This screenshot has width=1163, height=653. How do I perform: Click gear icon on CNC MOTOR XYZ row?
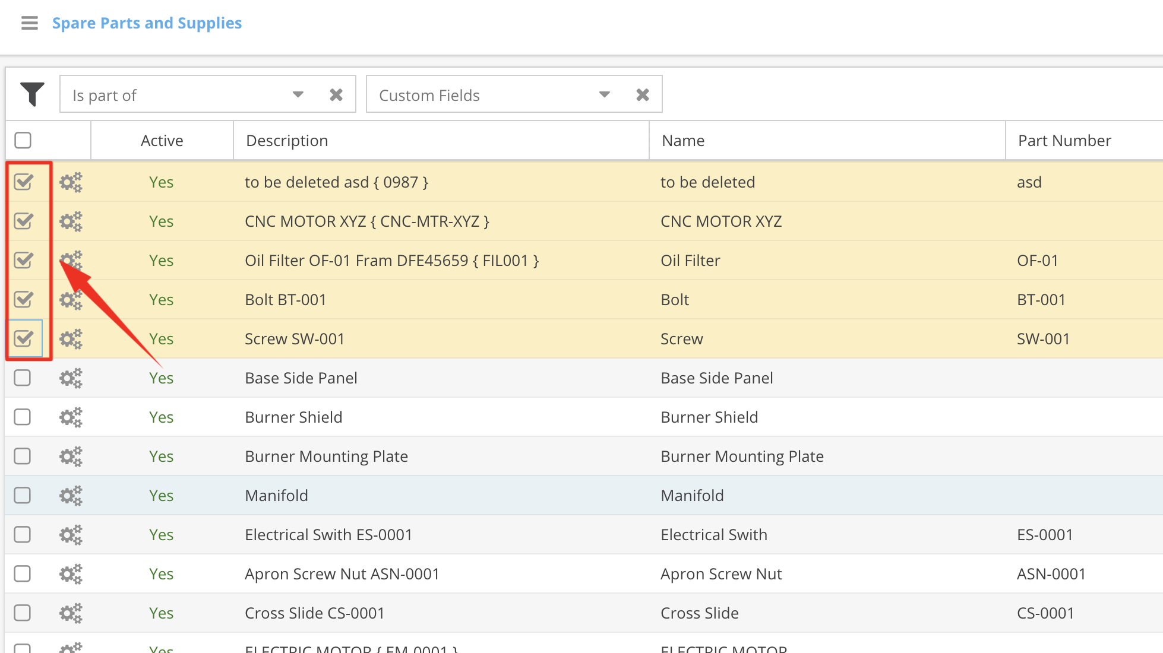(x=71, y=221)
